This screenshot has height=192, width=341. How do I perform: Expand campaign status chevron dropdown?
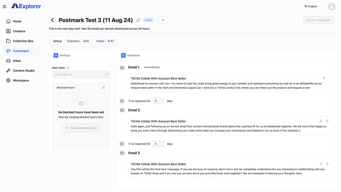pyautogui.click(x=163, y=20)
